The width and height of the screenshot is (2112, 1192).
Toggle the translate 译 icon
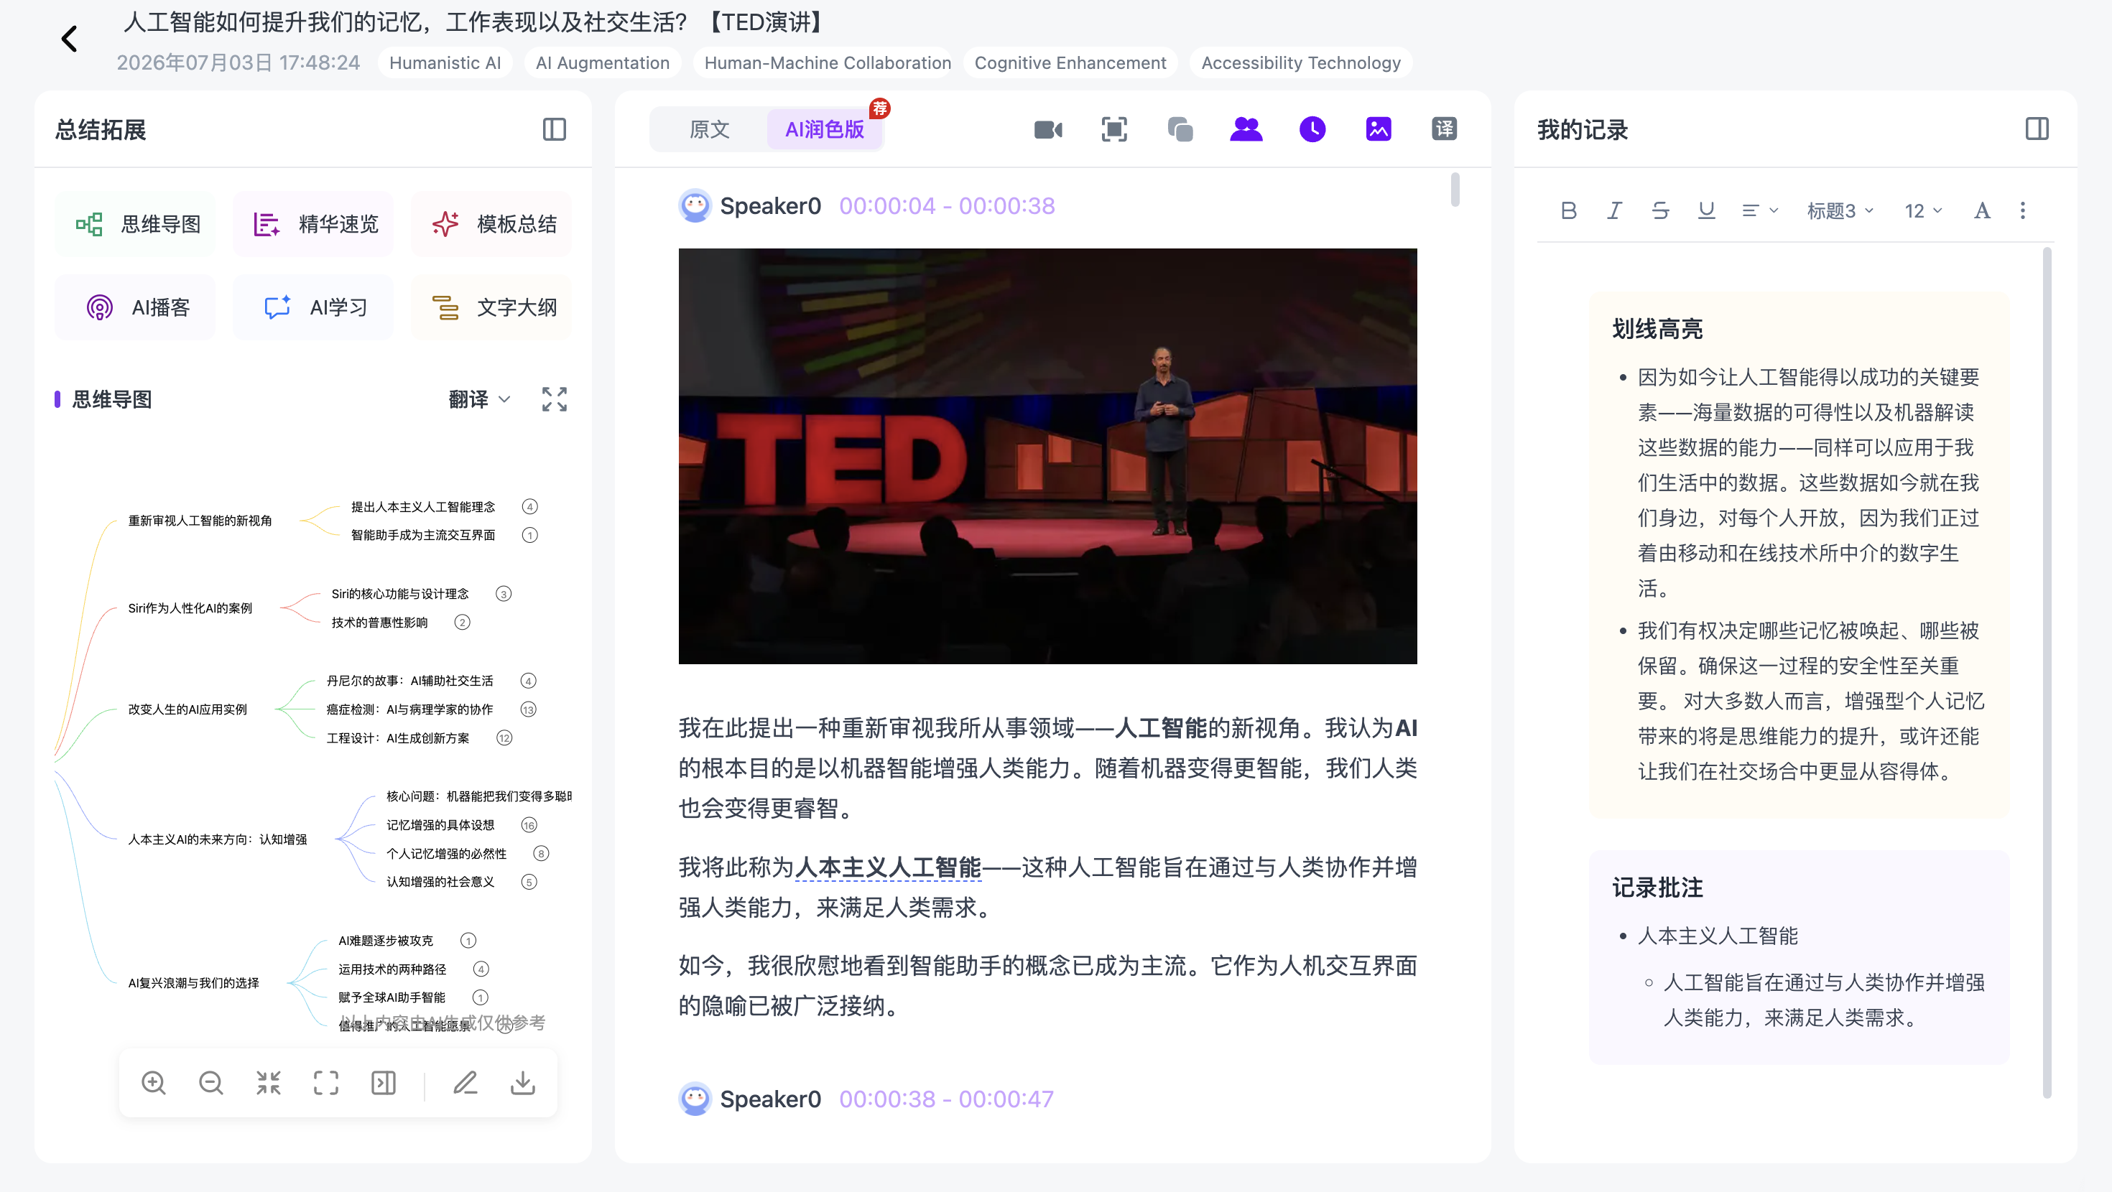1444,129
